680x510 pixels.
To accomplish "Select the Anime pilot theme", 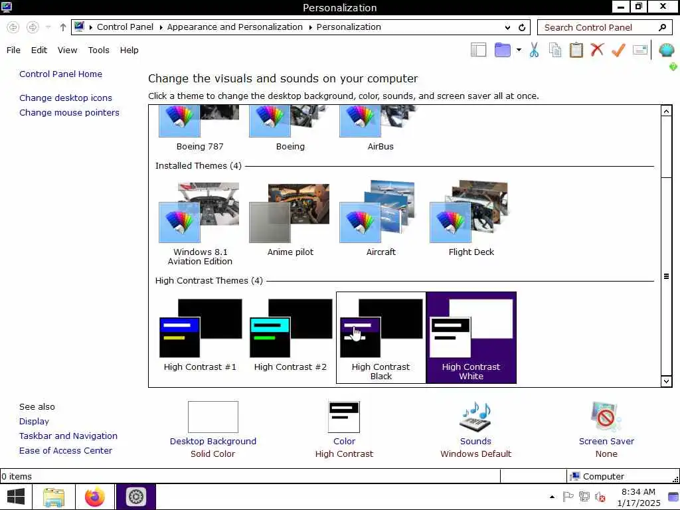I will 290,219.
